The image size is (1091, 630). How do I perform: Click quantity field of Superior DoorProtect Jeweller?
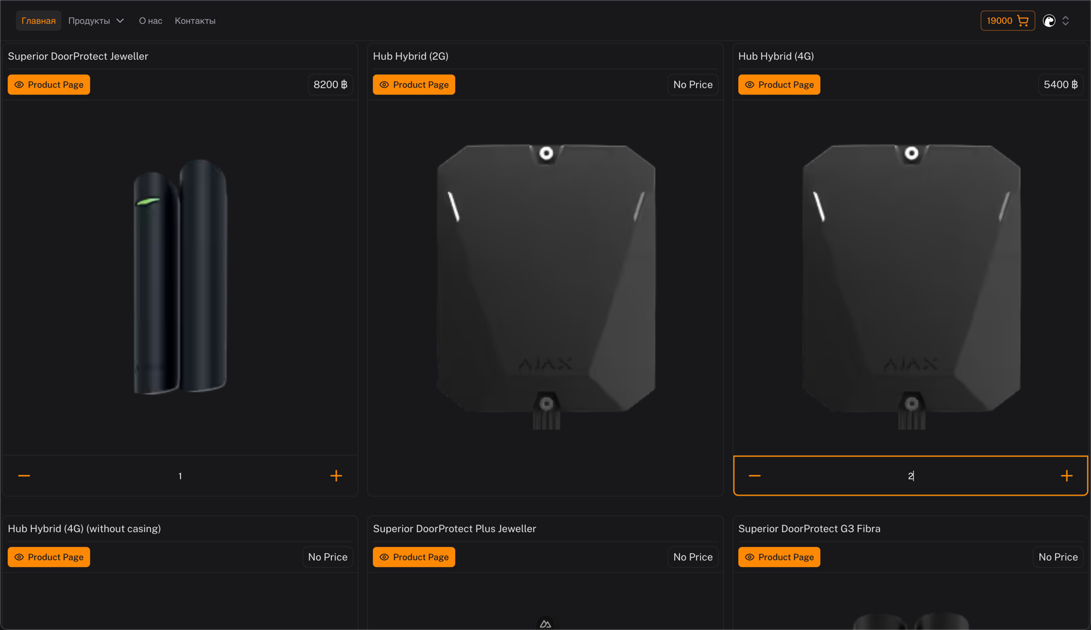point(180,475)
